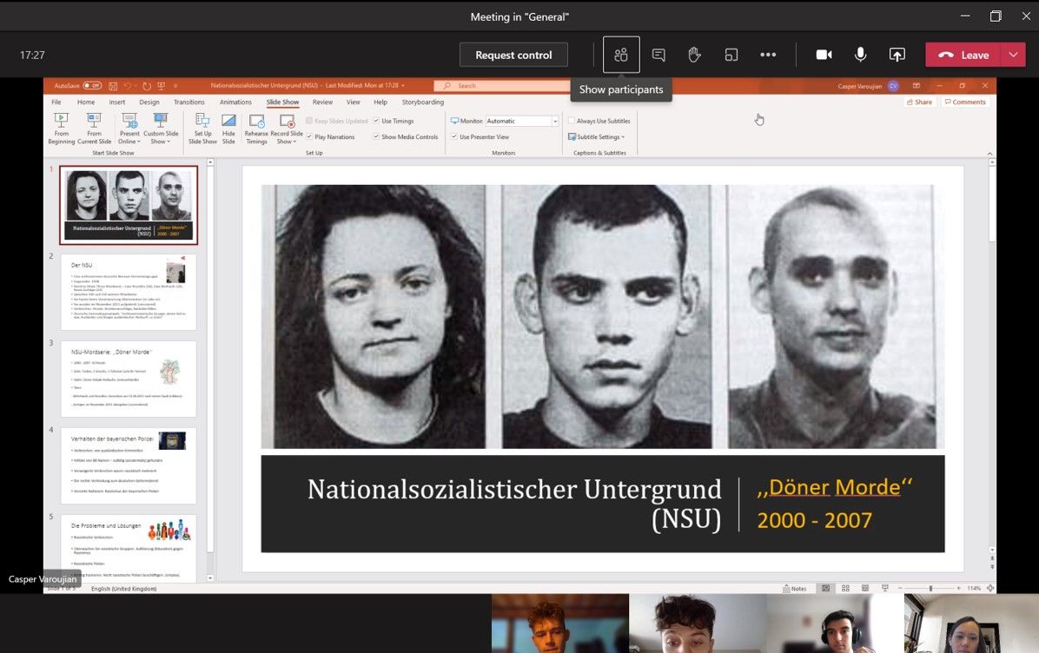The width and height of the screenshot is (1039, 653).
Task: Uncheck Use Timings checkbox
Action: pos(376,121)
